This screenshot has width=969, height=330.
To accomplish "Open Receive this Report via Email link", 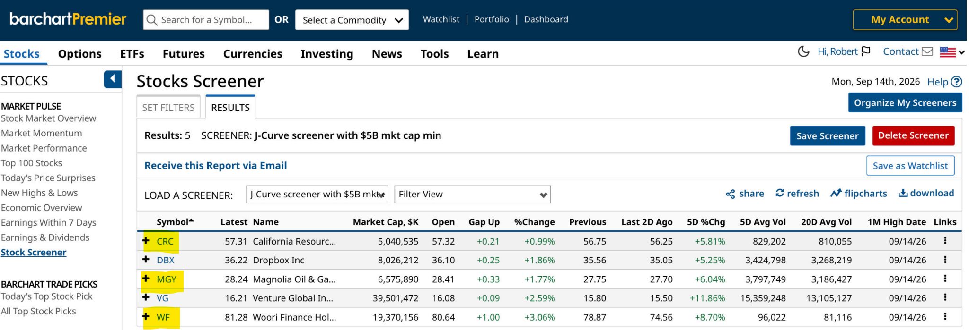I will [216, 166].
